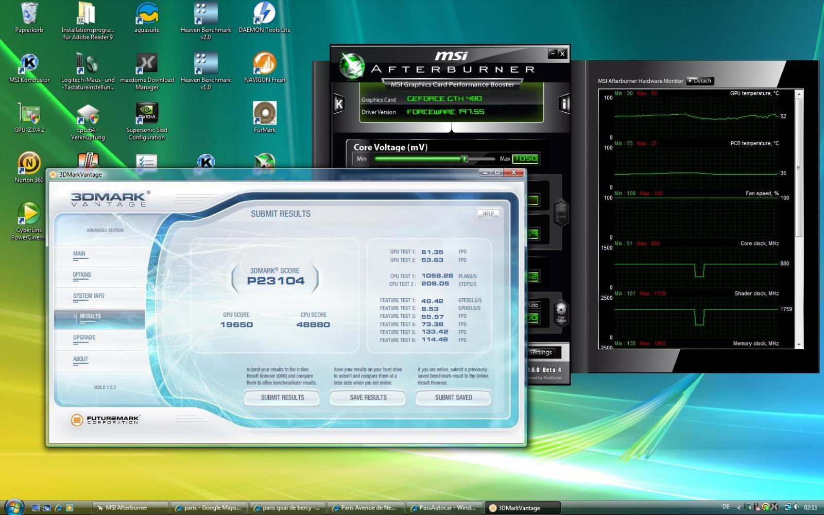Click the User Define fan gear icon

pos(561,313)
